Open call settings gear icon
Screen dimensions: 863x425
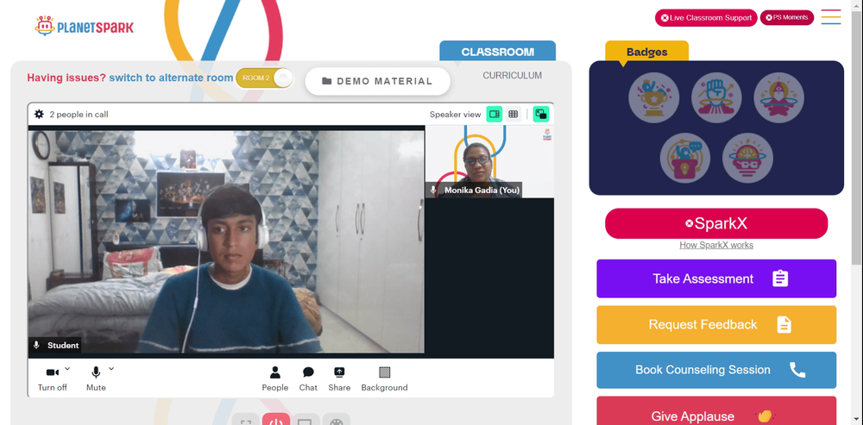click(39, 115)
